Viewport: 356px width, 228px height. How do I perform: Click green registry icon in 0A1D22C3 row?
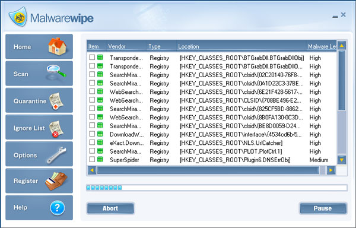pos(100,83)
